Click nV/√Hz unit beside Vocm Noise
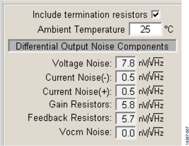This screenshot has height=146, width=189. [151, 132]
